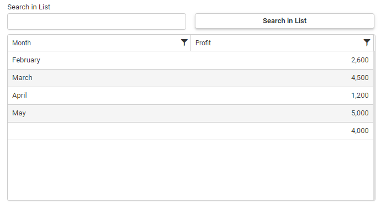This screenshot has height=207, width=381.
Task: Click the 4,000 profit cell
Action: (359, 131)
